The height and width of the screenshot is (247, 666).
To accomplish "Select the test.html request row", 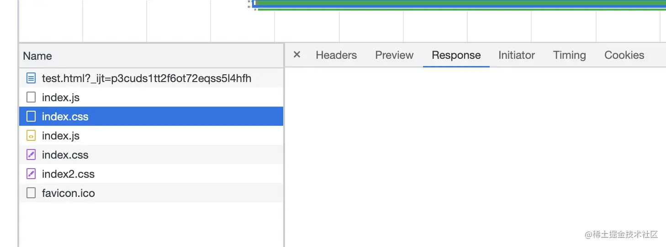I will click(146, 78).
